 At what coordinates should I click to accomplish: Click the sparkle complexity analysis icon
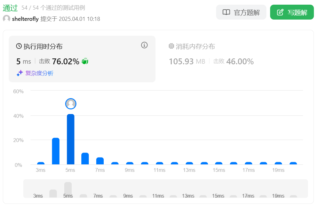(x=20, y=73)
